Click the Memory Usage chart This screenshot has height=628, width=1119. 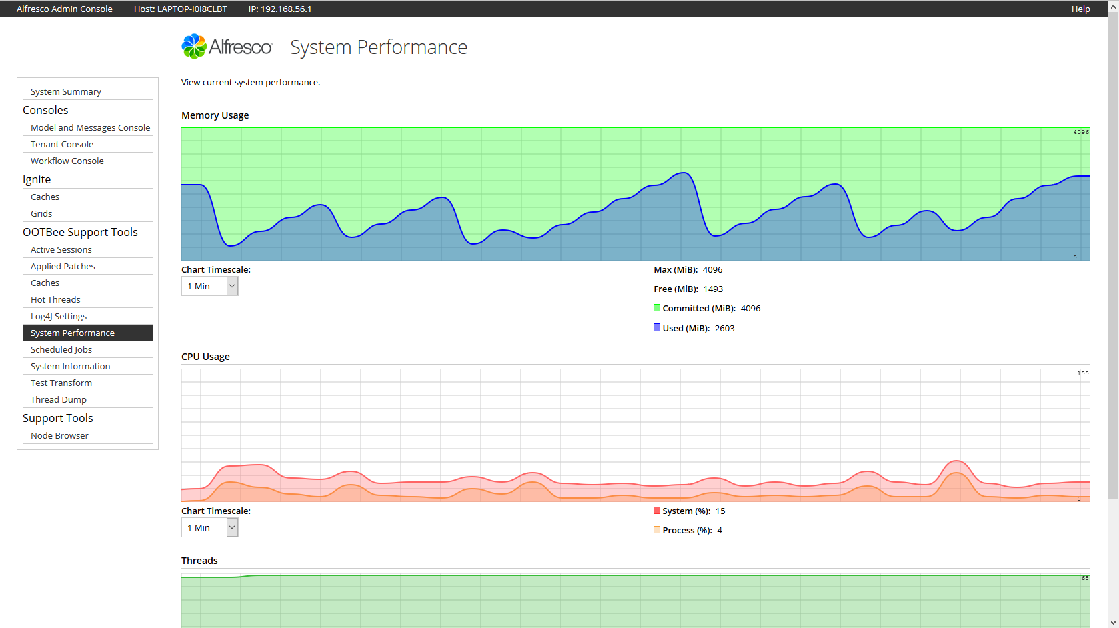pyautogui.click(x=636, y=194)
